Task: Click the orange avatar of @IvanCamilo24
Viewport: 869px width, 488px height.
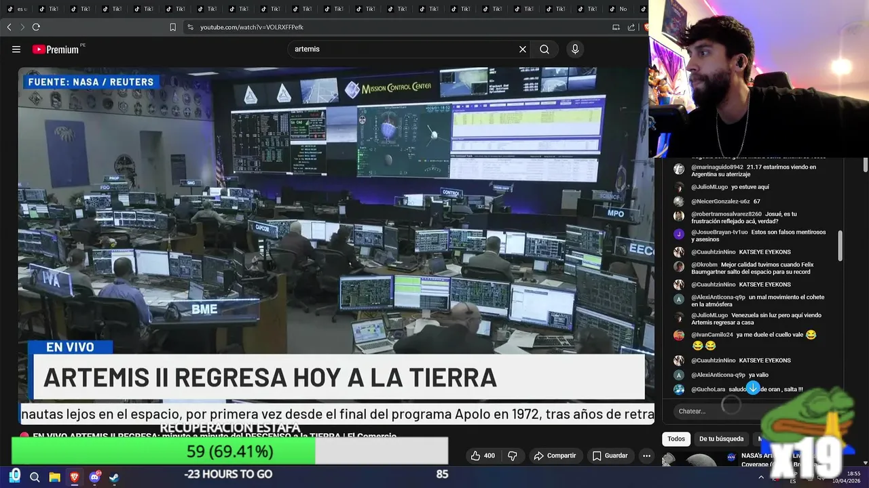Action: tap(679, 335)
